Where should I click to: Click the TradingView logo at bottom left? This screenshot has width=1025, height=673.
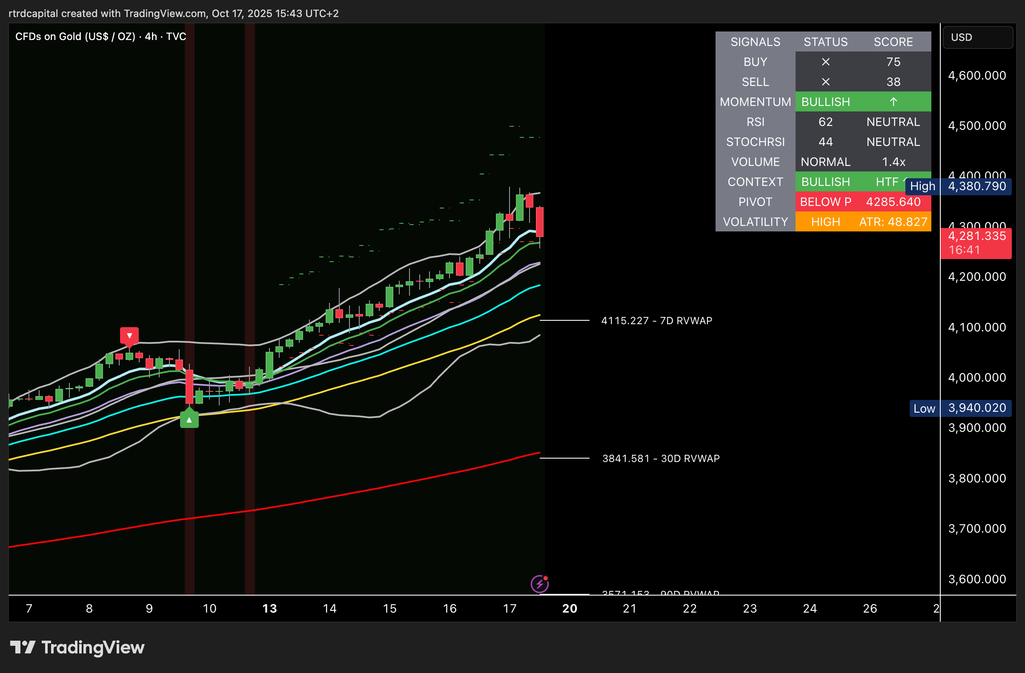coord(77,647)
